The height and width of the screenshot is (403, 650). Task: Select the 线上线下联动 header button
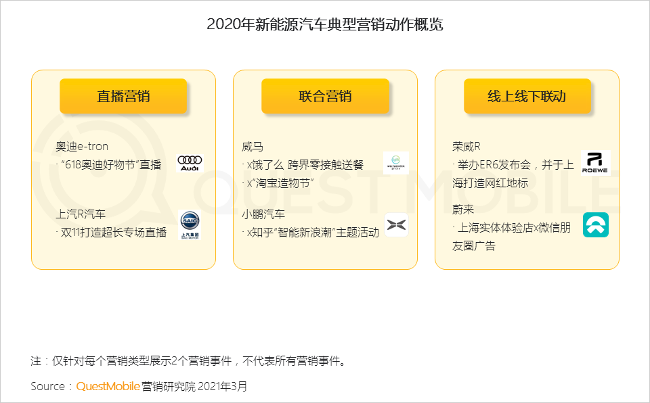pyautogui.click(x=527, y=96)
